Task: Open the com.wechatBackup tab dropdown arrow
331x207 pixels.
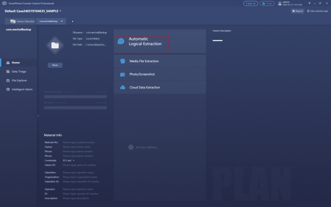Action: [x=62, y=21]
